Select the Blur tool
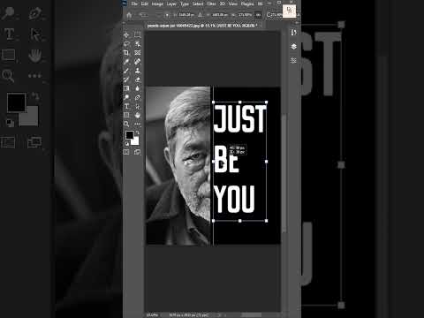The height and width of the screenshot is (318, 424). (x=137, y=88)
